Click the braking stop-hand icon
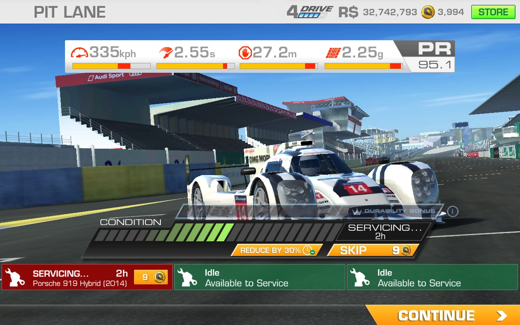The height and width of the screenshot is (325, 520). tap(245, 53)
